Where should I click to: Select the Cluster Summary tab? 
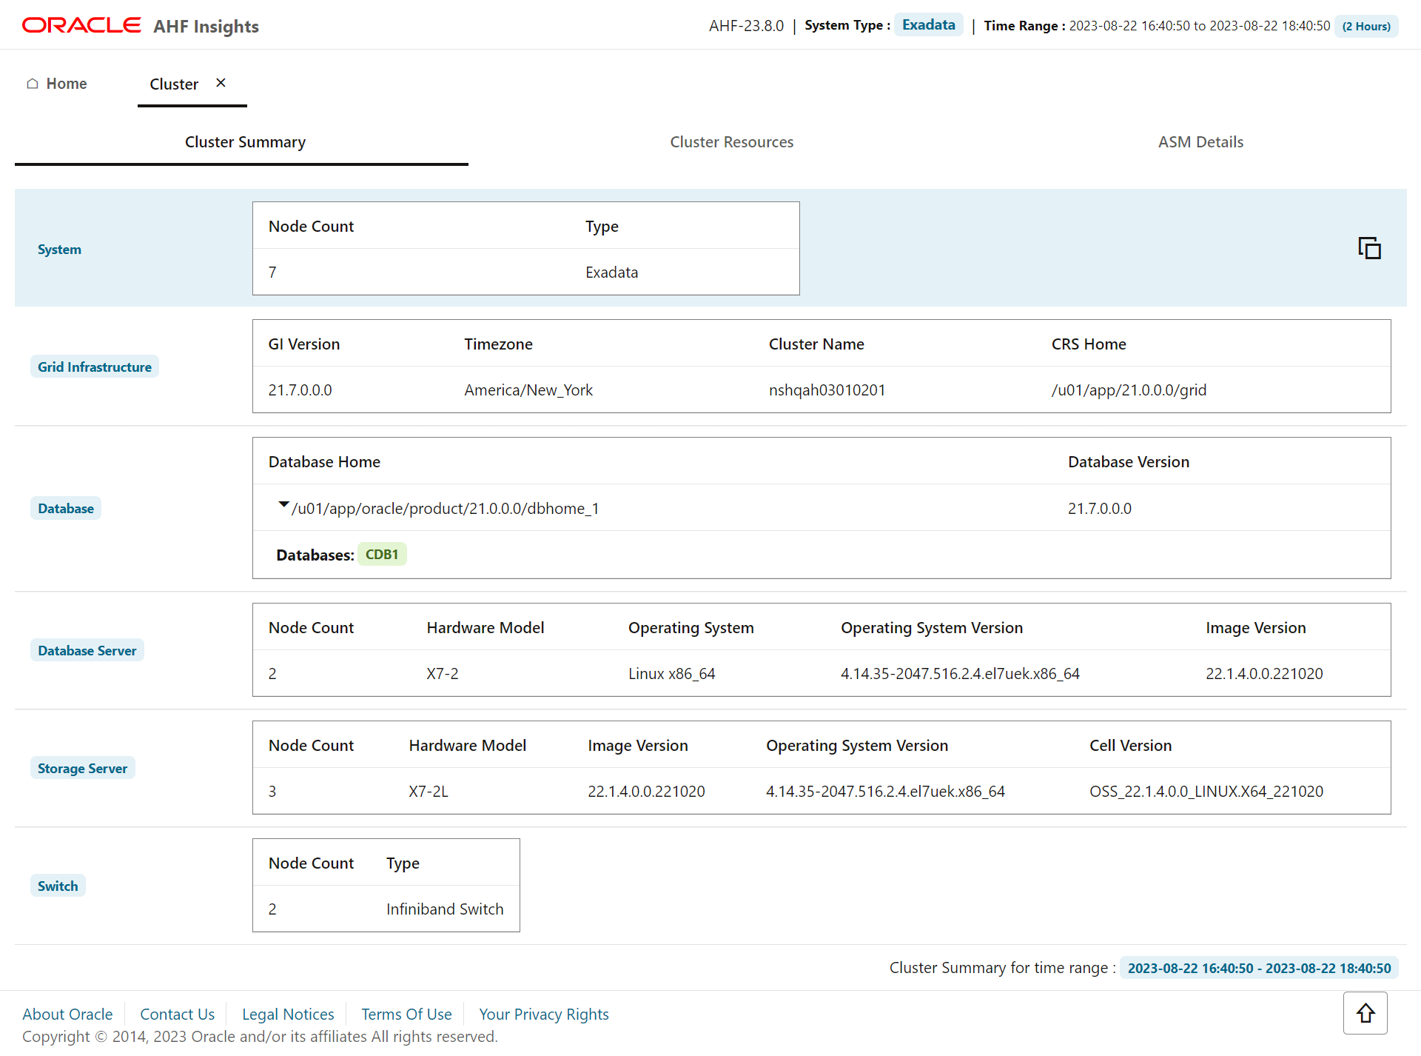pyautogui.click(x=245, y=142)
